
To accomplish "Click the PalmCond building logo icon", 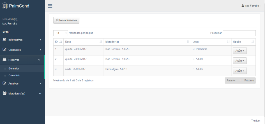I will point(5,6).
